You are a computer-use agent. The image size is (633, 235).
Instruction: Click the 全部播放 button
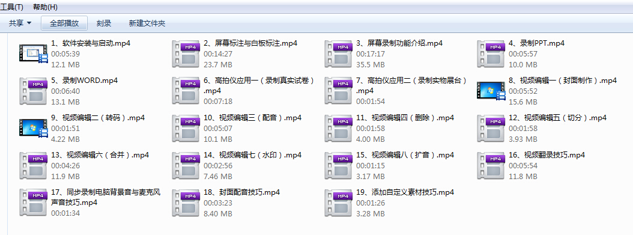pyautogui.click(x=64, y=23)
